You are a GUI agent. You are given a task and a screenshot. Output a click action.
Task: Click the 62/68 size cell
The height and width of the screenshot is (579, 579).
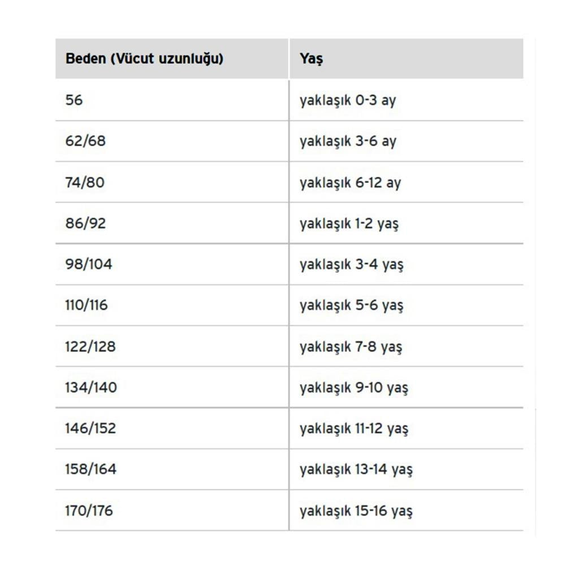click(x=85, y=141)
